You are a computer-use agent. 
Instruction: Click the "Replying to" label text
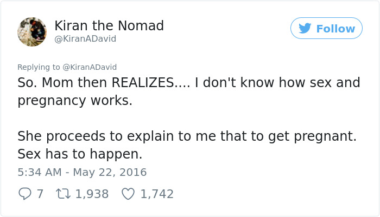click(x=39, y=67)
